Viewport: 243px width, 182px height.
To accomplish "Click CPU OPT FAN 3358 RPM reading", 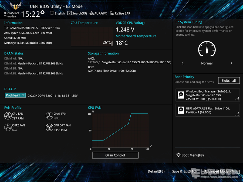I will (x=60, y=130).
